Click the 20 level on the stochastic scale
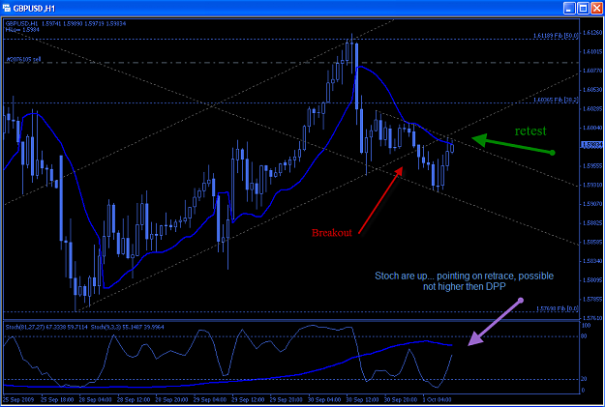Image resolution: width=605 pixels, height=407 pixels. 584,379
